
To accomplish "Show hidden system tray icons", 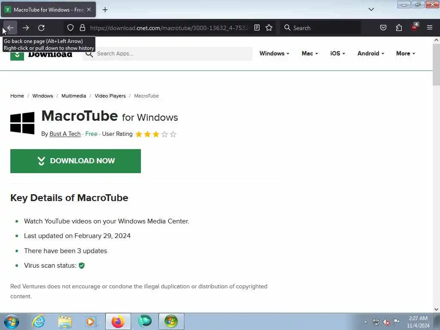I will [x=365, y=322].
